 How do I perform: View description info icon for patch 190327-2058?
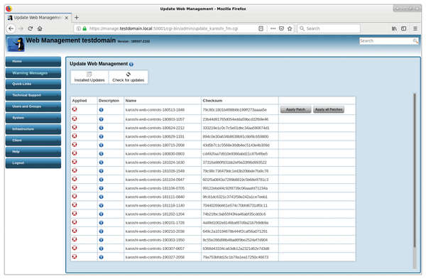[x=101, y=257]
